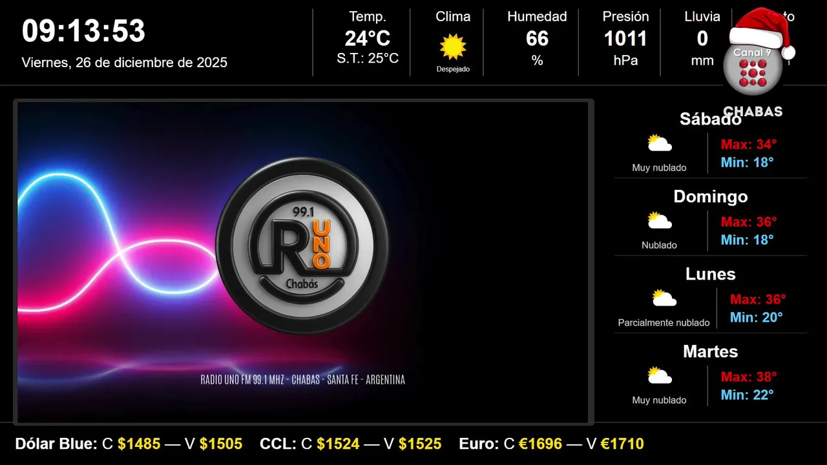
Task: Click Sábado's Muy nublado description
Action: tap(659, 168)
